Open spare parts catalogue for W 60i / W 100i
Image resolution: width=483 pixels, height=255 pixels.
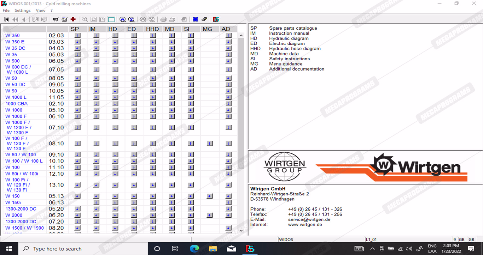click(x=77, y=174)
